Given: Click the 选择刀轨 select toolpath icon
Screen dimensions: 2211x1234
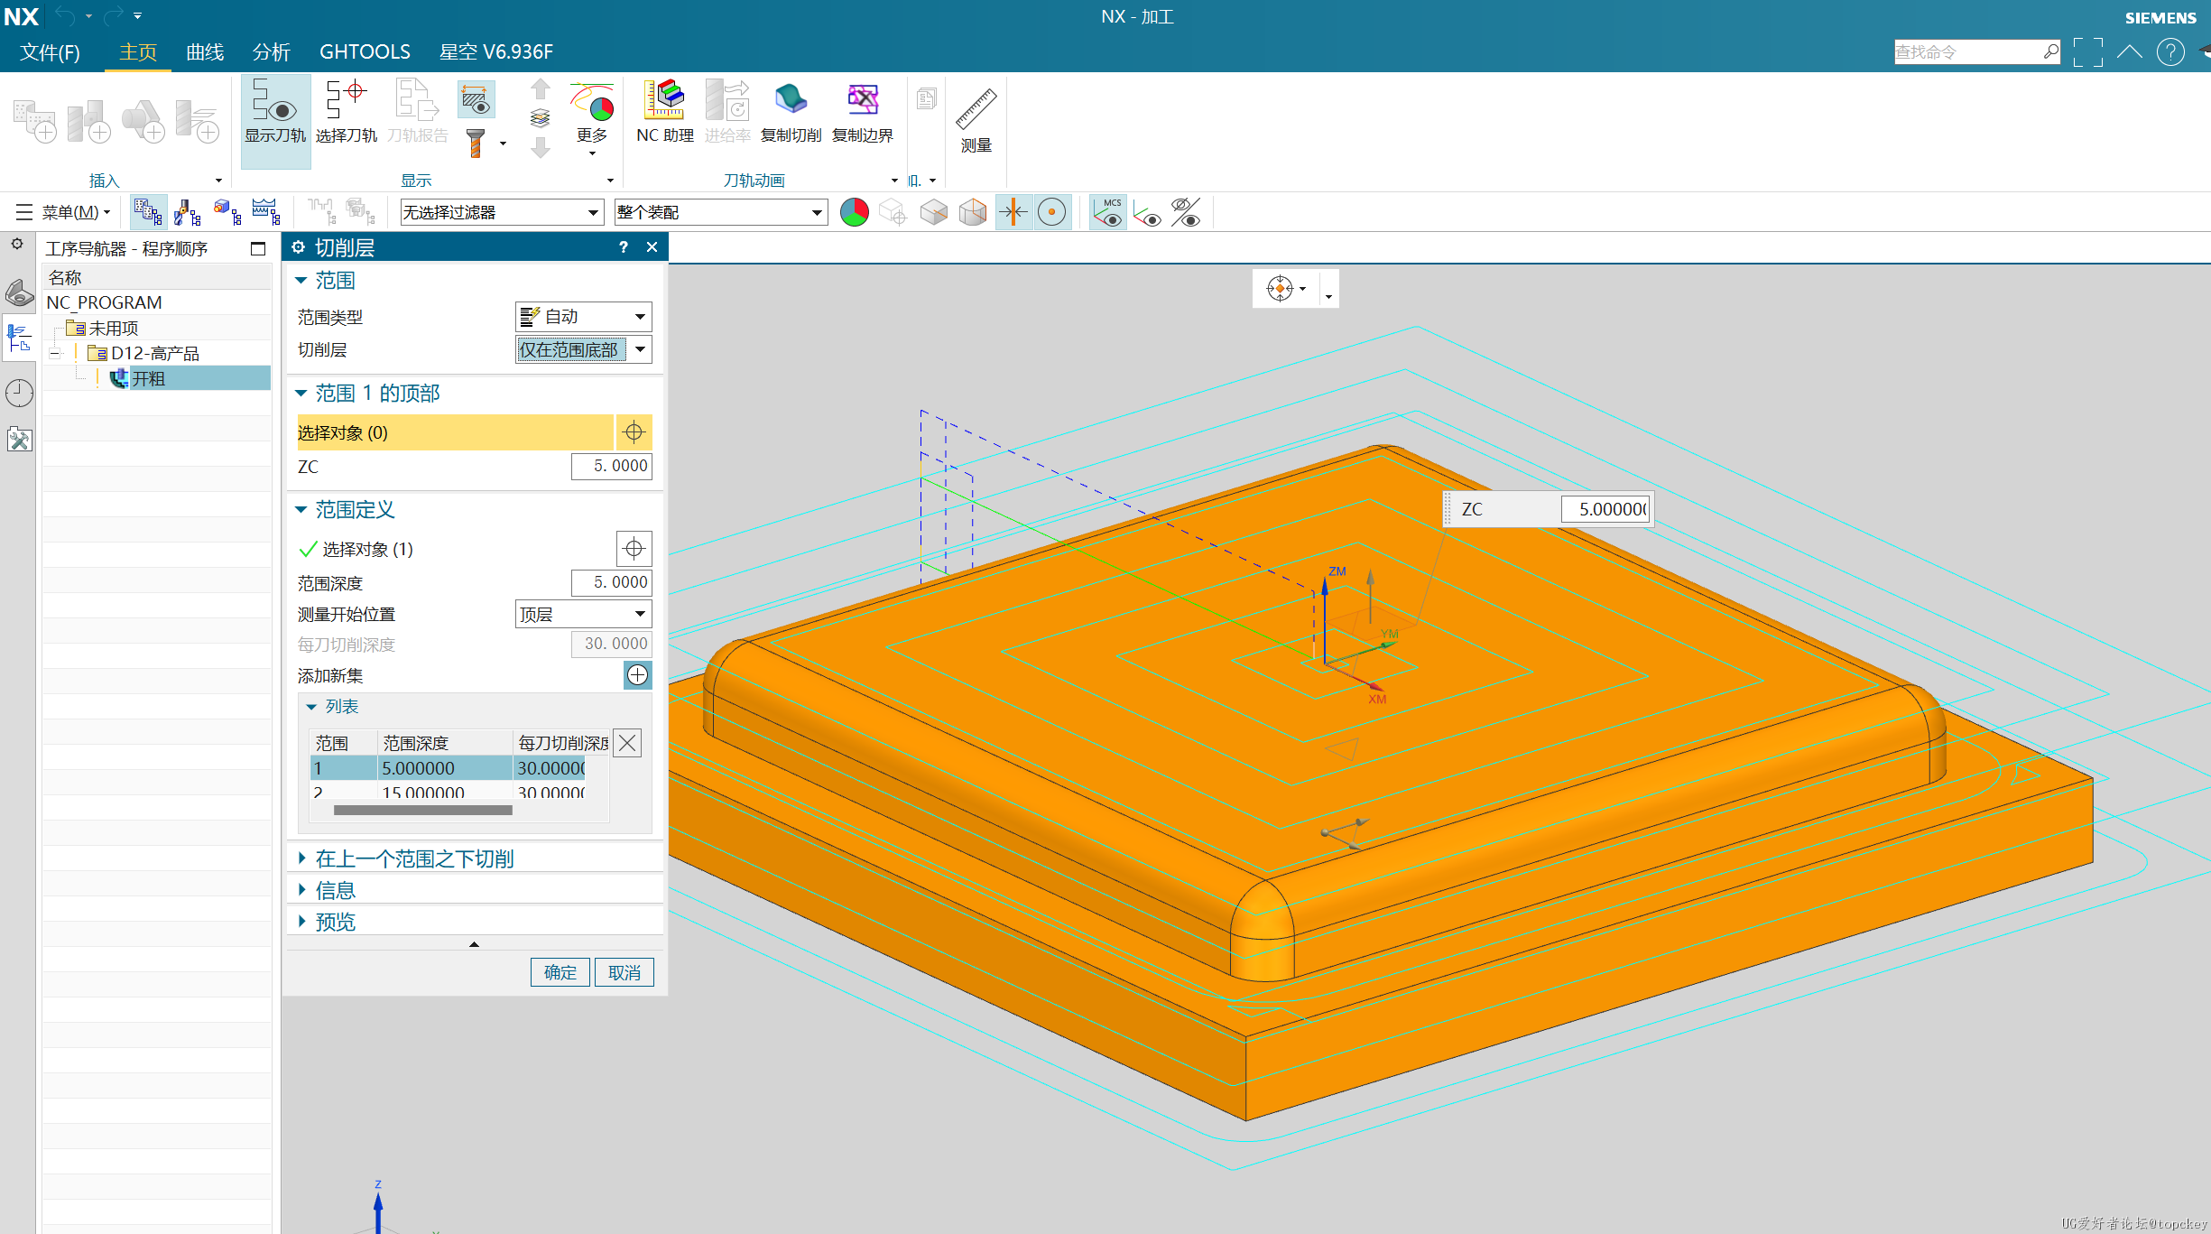Looking at the screenshot, I should click(x=346, y=113).
